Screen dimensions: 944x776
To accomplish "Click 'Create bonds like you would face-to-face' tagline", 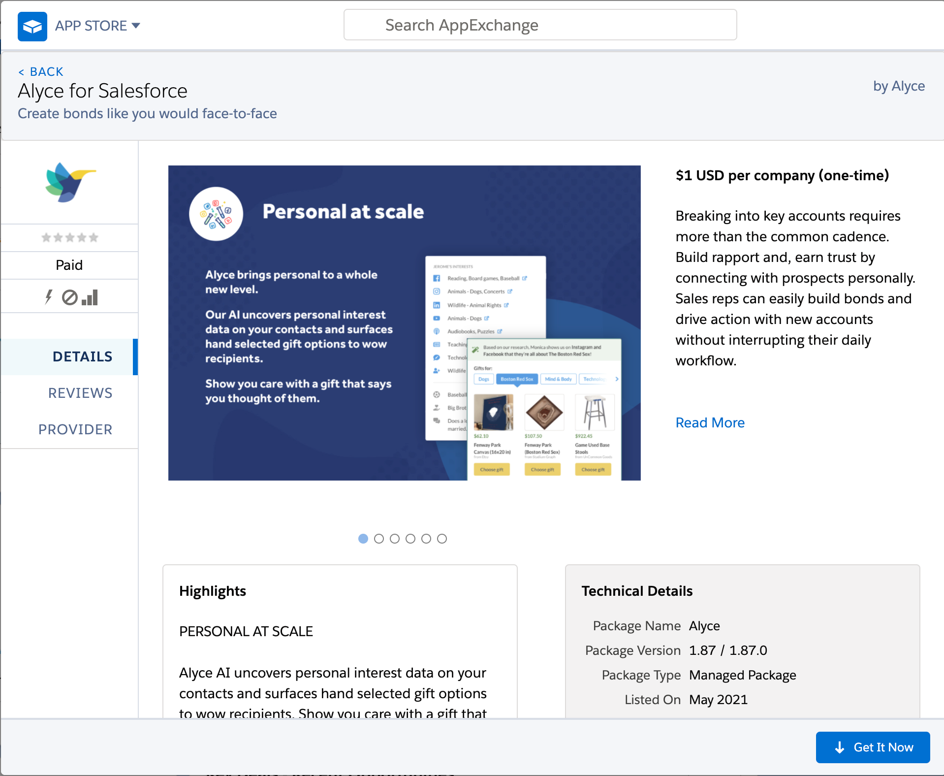I will point(147,114).
